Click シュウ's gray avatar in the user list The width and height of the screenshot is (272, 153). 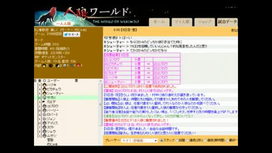[44, 131]
